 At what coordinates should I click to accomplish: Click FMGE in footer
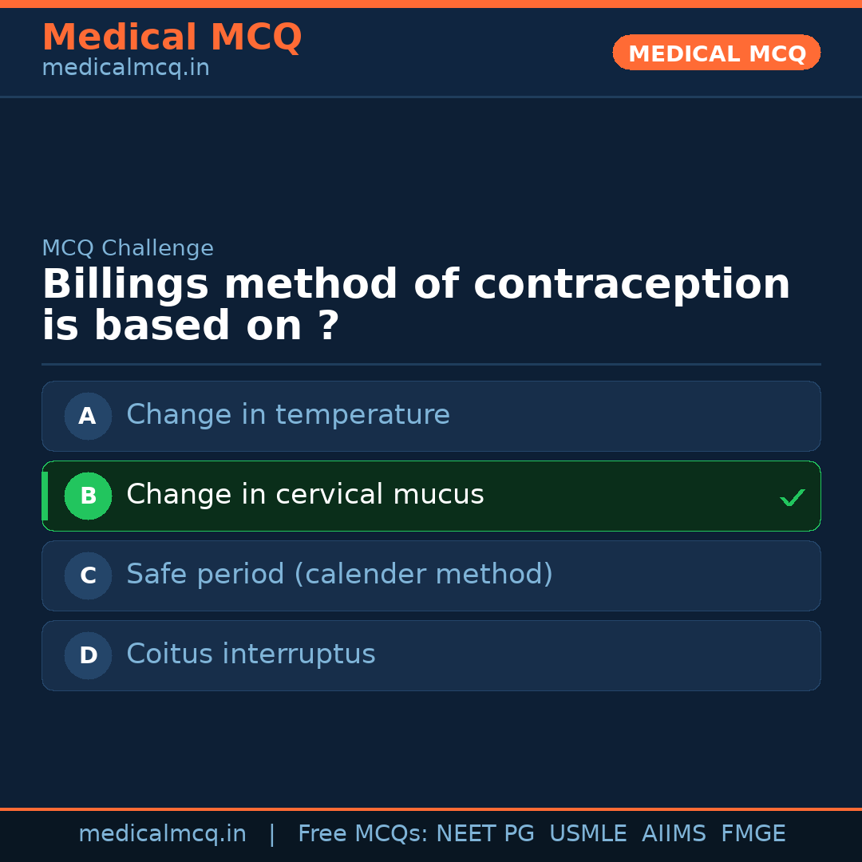(753, 834)
